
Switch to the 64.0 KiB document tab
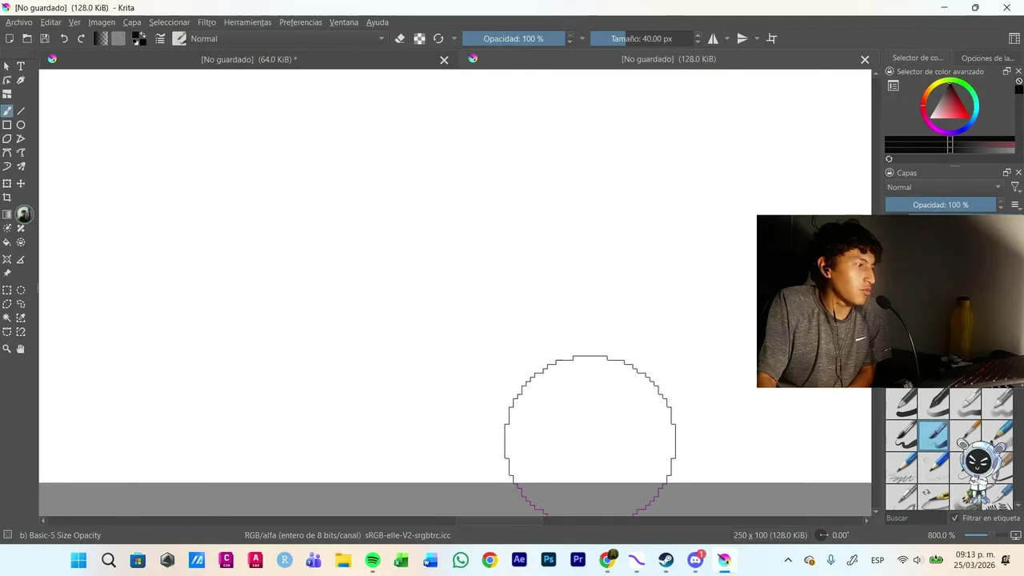249,59
